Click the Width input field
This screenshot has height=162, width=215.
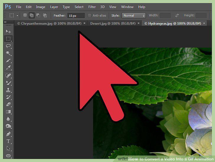[x=165, y=16]
